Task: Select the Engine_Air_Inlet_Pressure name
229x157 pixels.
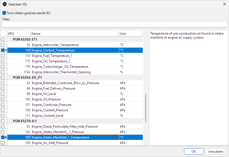Action: pyautogui.click(x=50, y=143)
